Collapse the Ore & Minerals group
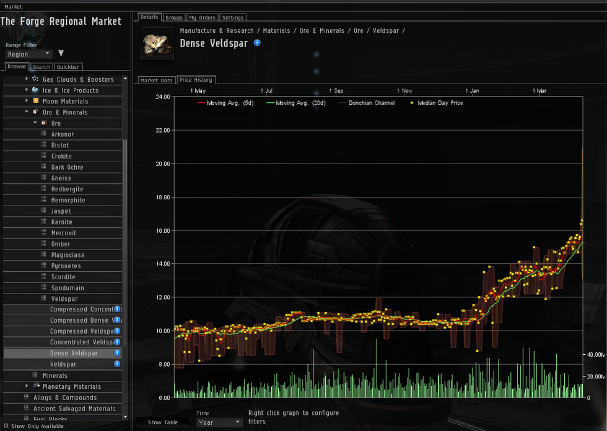 [x=27, y=112]
